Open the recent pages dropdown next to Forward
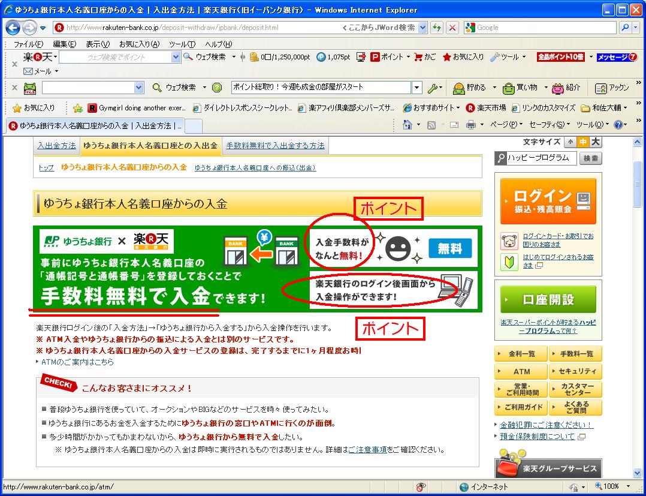 click(x=43, y=28)
